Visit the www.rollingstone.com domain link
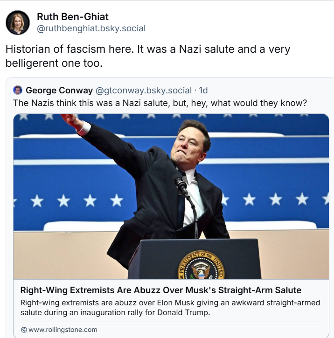The height and width of the screenshot is (338, 334). (63, 330)
